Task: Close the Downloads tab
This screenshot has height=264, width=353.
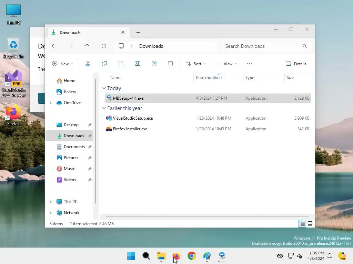Action: coord(123,32)
